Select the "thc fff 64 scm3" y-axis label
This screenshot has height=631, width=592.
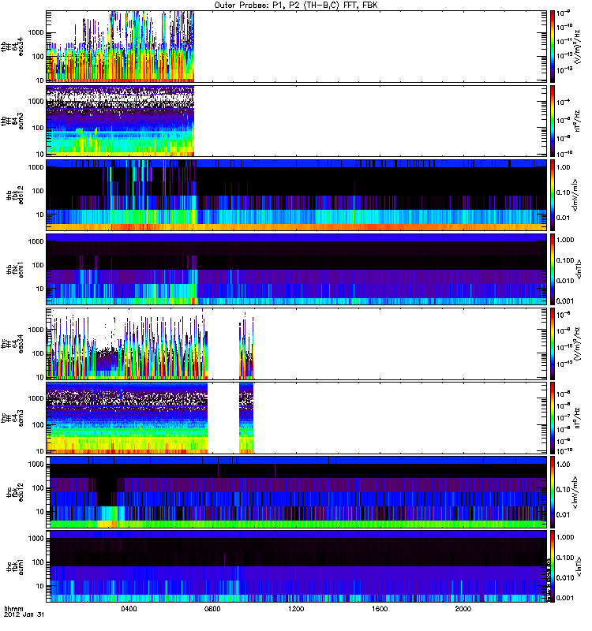pos(13,418)
